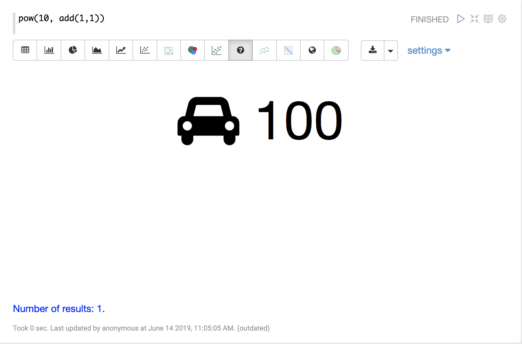Toggle the editor visibility with arrows icon
This screenshot has width=522, height=344.
[x=474, y=19]
